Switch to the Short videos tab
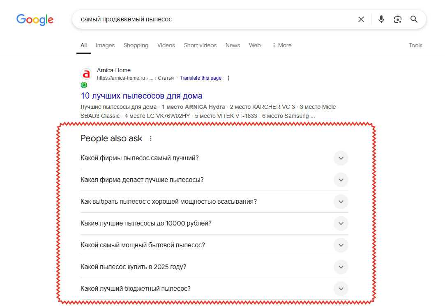 point(200,46)
